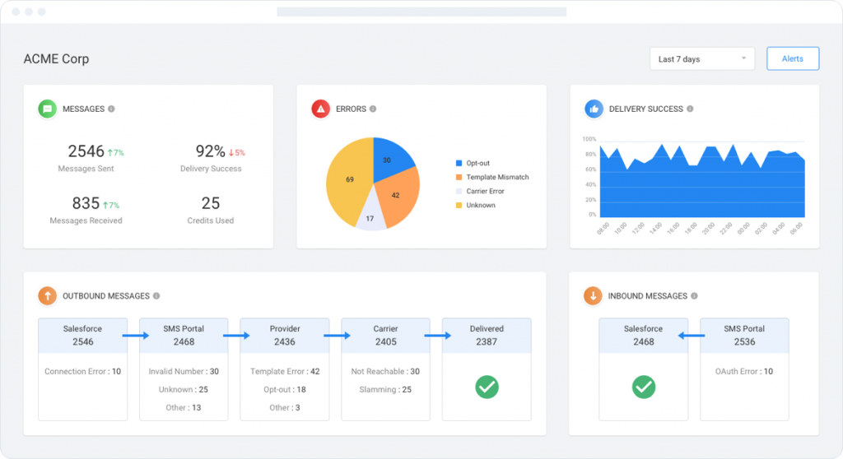The width and height of the screenshot is (843, 459).
Task: Click the browser address bar
Action: point(421,12)
